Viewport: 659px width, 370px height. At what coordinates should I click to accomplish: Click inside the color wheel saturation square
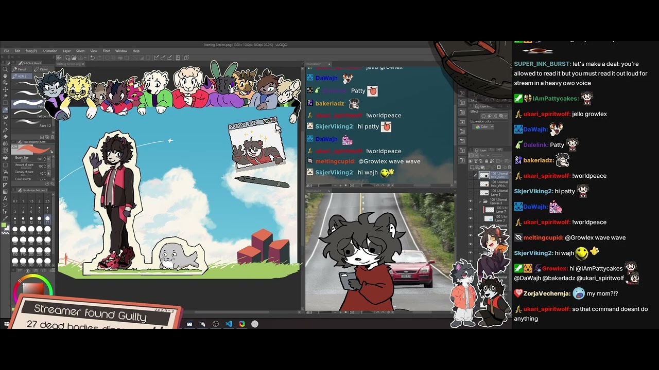[x=34, y=289]
